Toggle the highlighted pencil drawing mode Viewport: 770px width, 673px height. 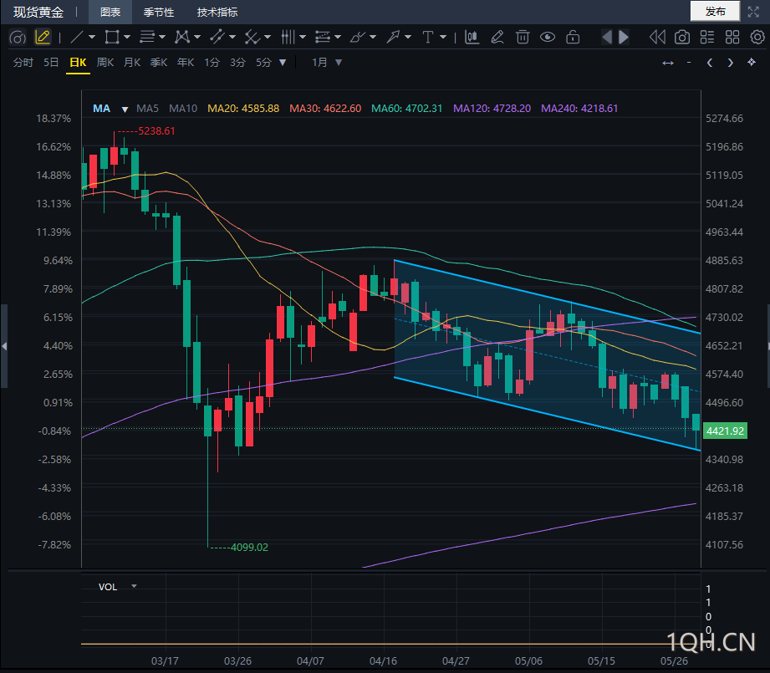coord(43,38)
